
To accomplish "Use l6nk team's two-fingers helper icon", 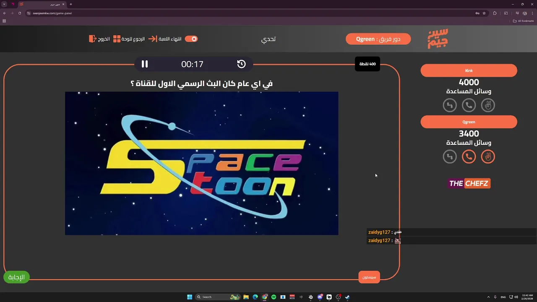I will (x=488, y=105).
